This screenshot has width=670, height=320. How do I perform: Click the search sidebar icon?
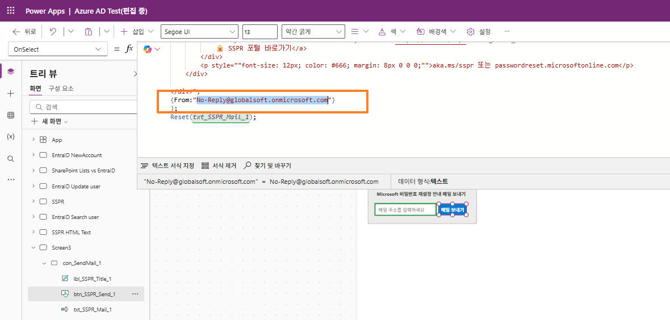point(11,158)
